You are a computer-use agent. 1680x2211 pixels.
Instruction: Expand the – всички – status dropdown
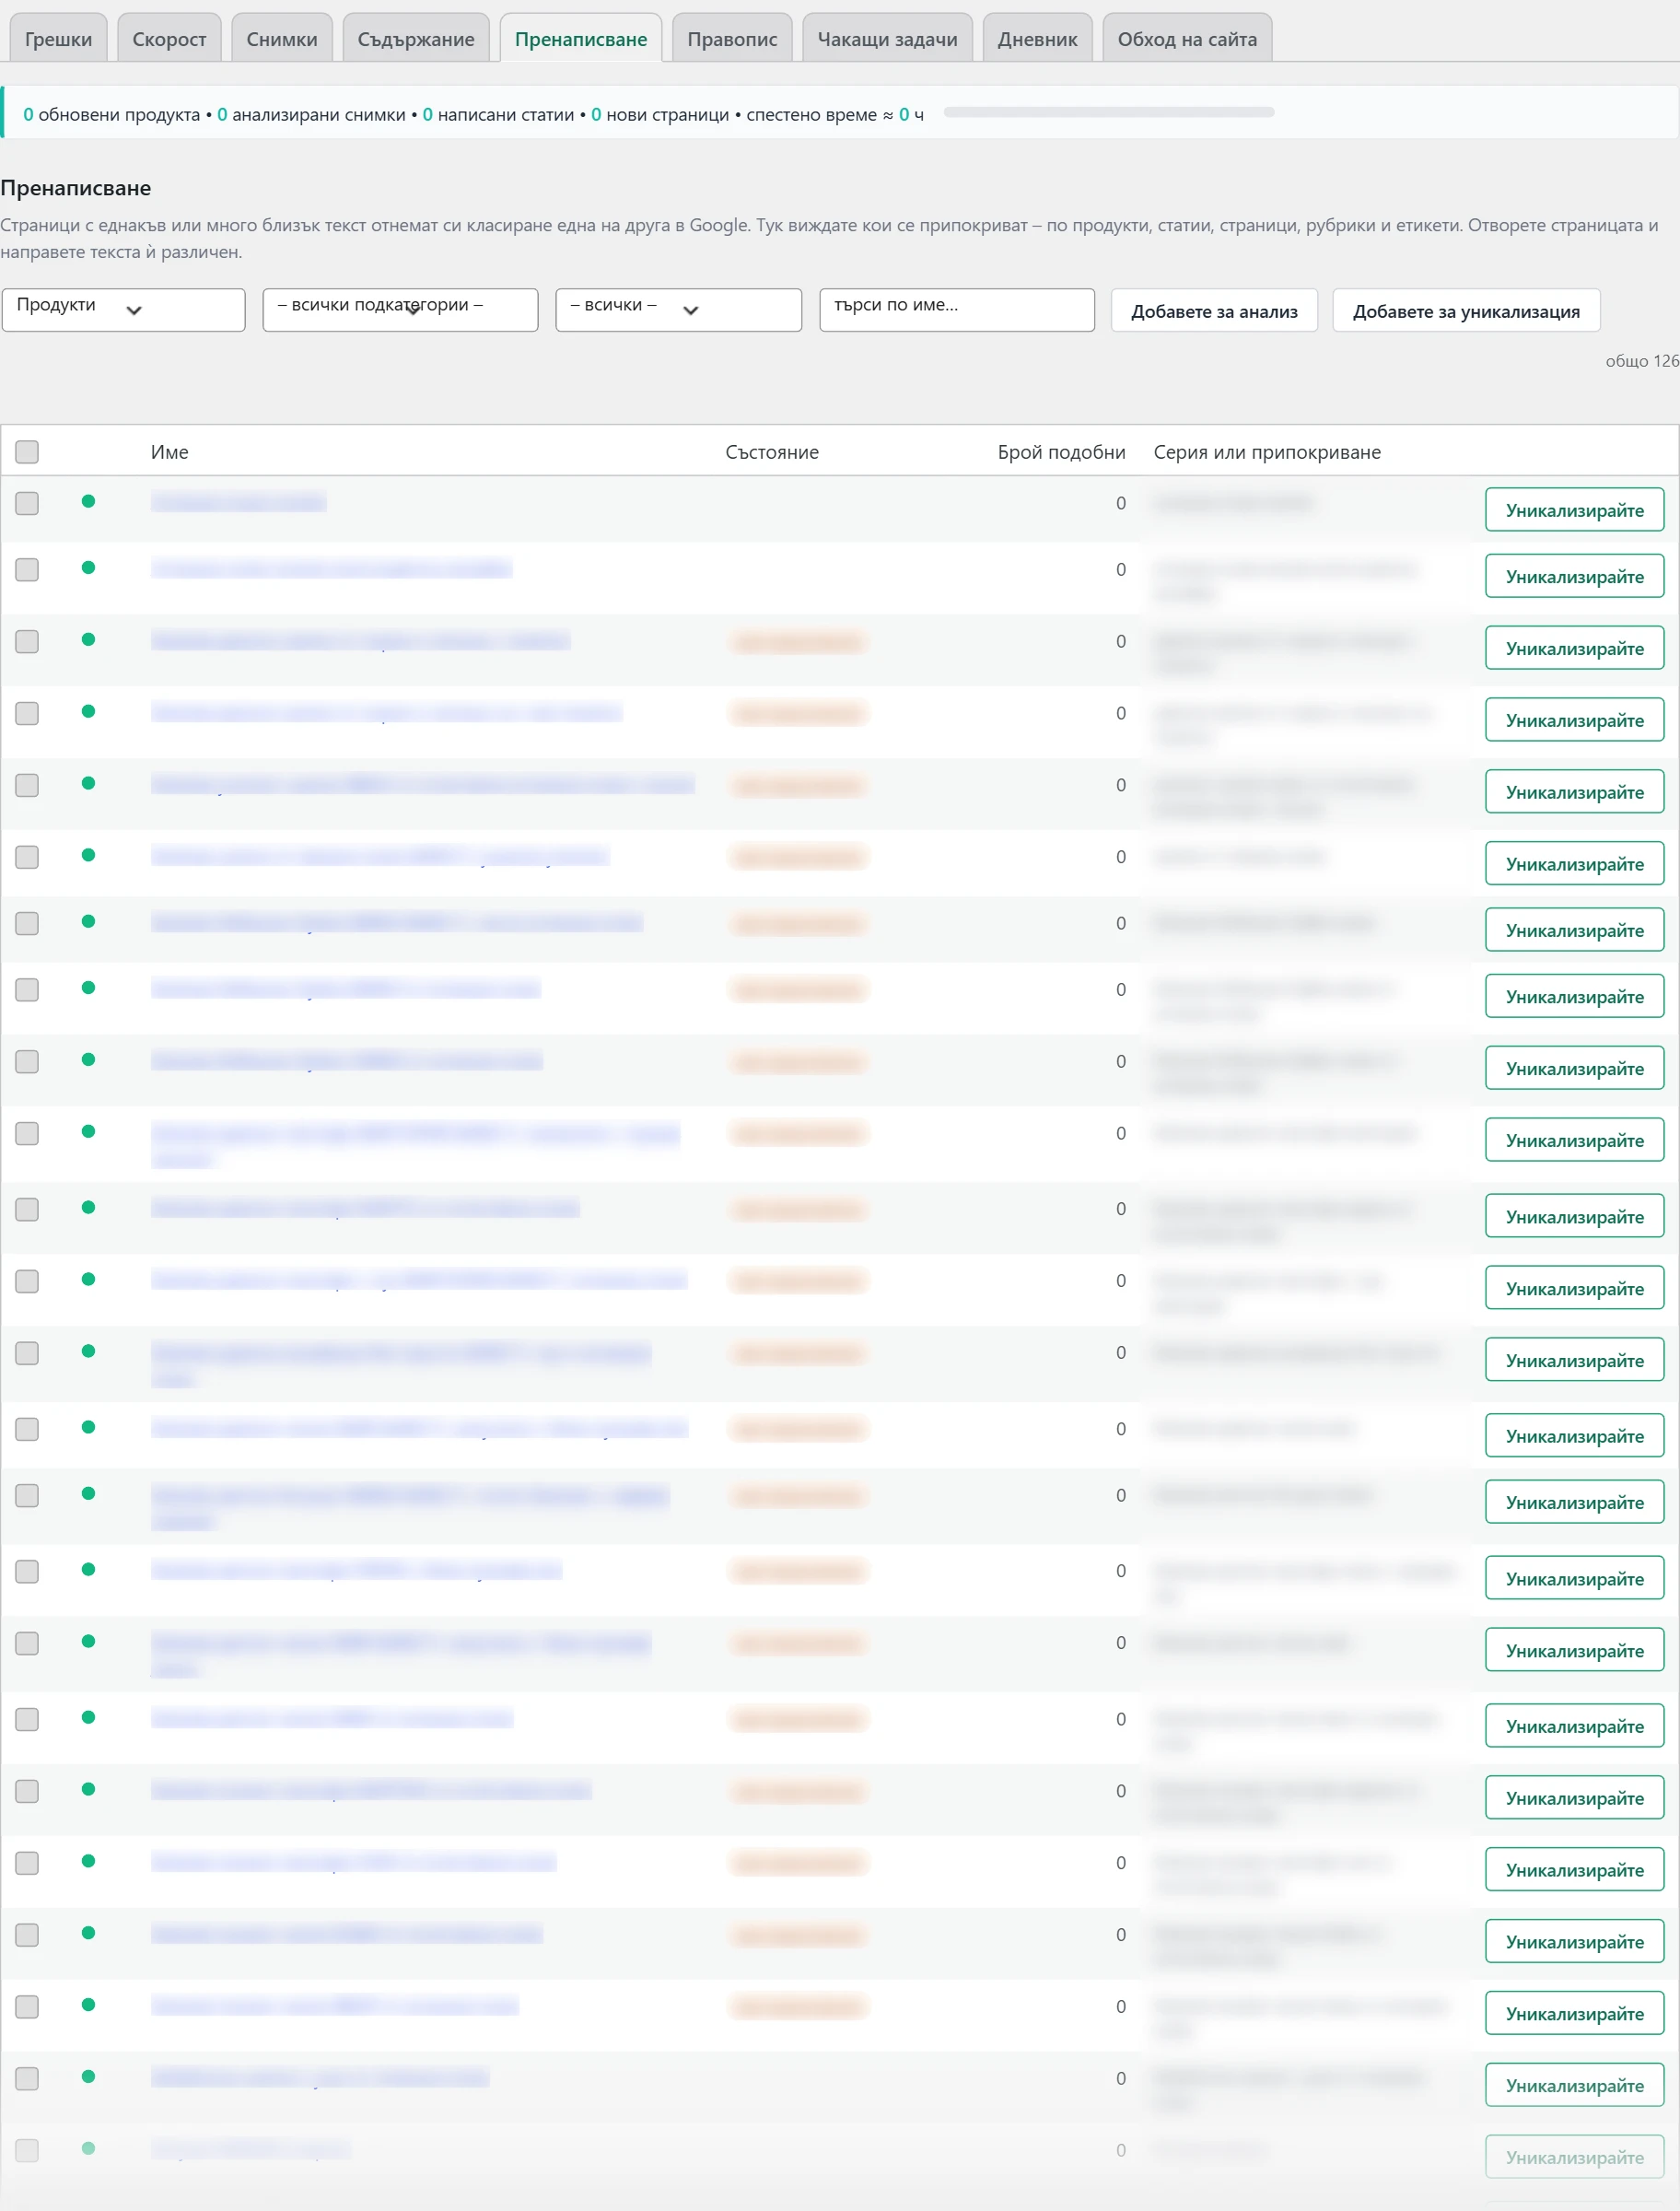(x=678, y=310)
